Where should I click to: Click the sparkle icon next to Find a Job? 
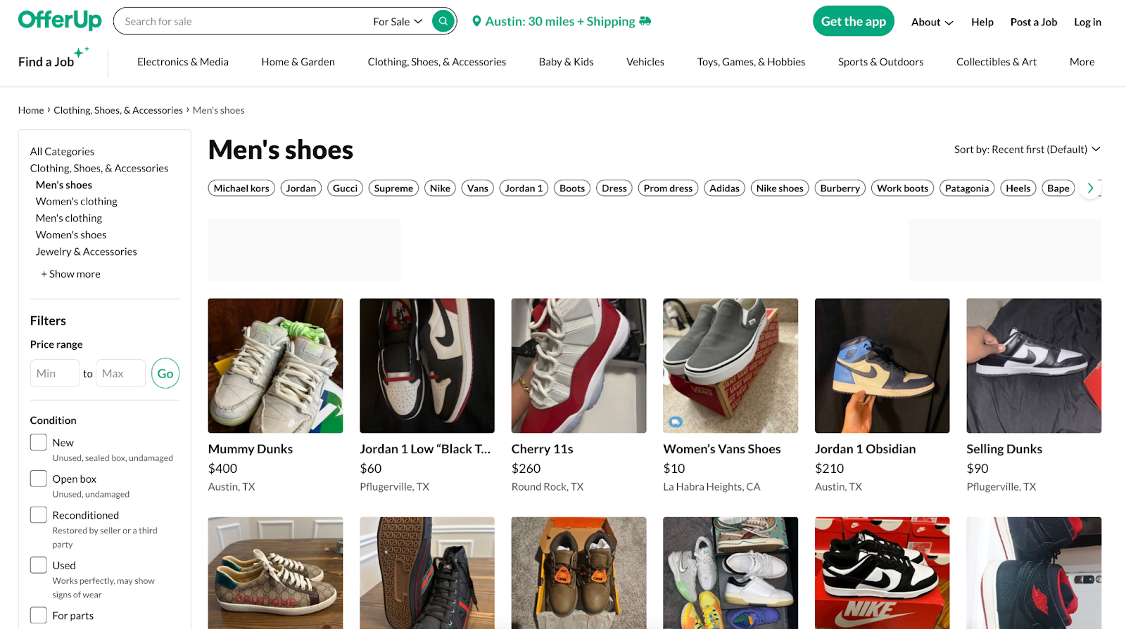[82, 52]
